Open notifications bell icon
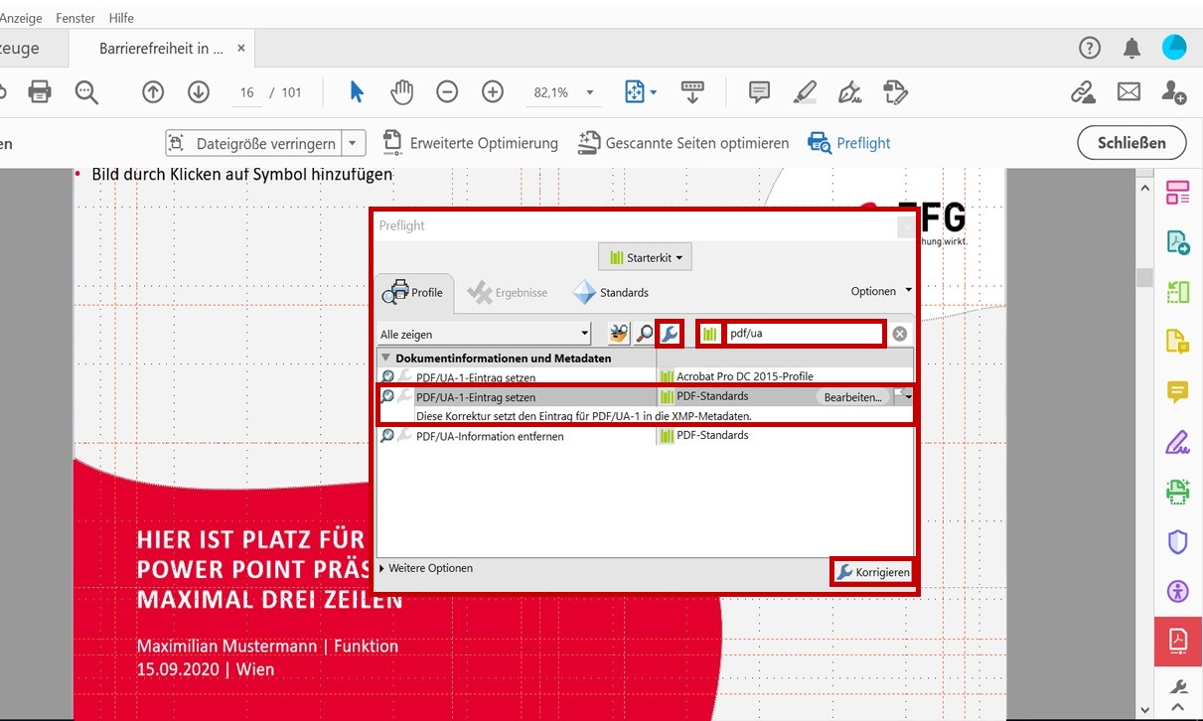This screenshot has width=1203, height=721. point(1131,48)
